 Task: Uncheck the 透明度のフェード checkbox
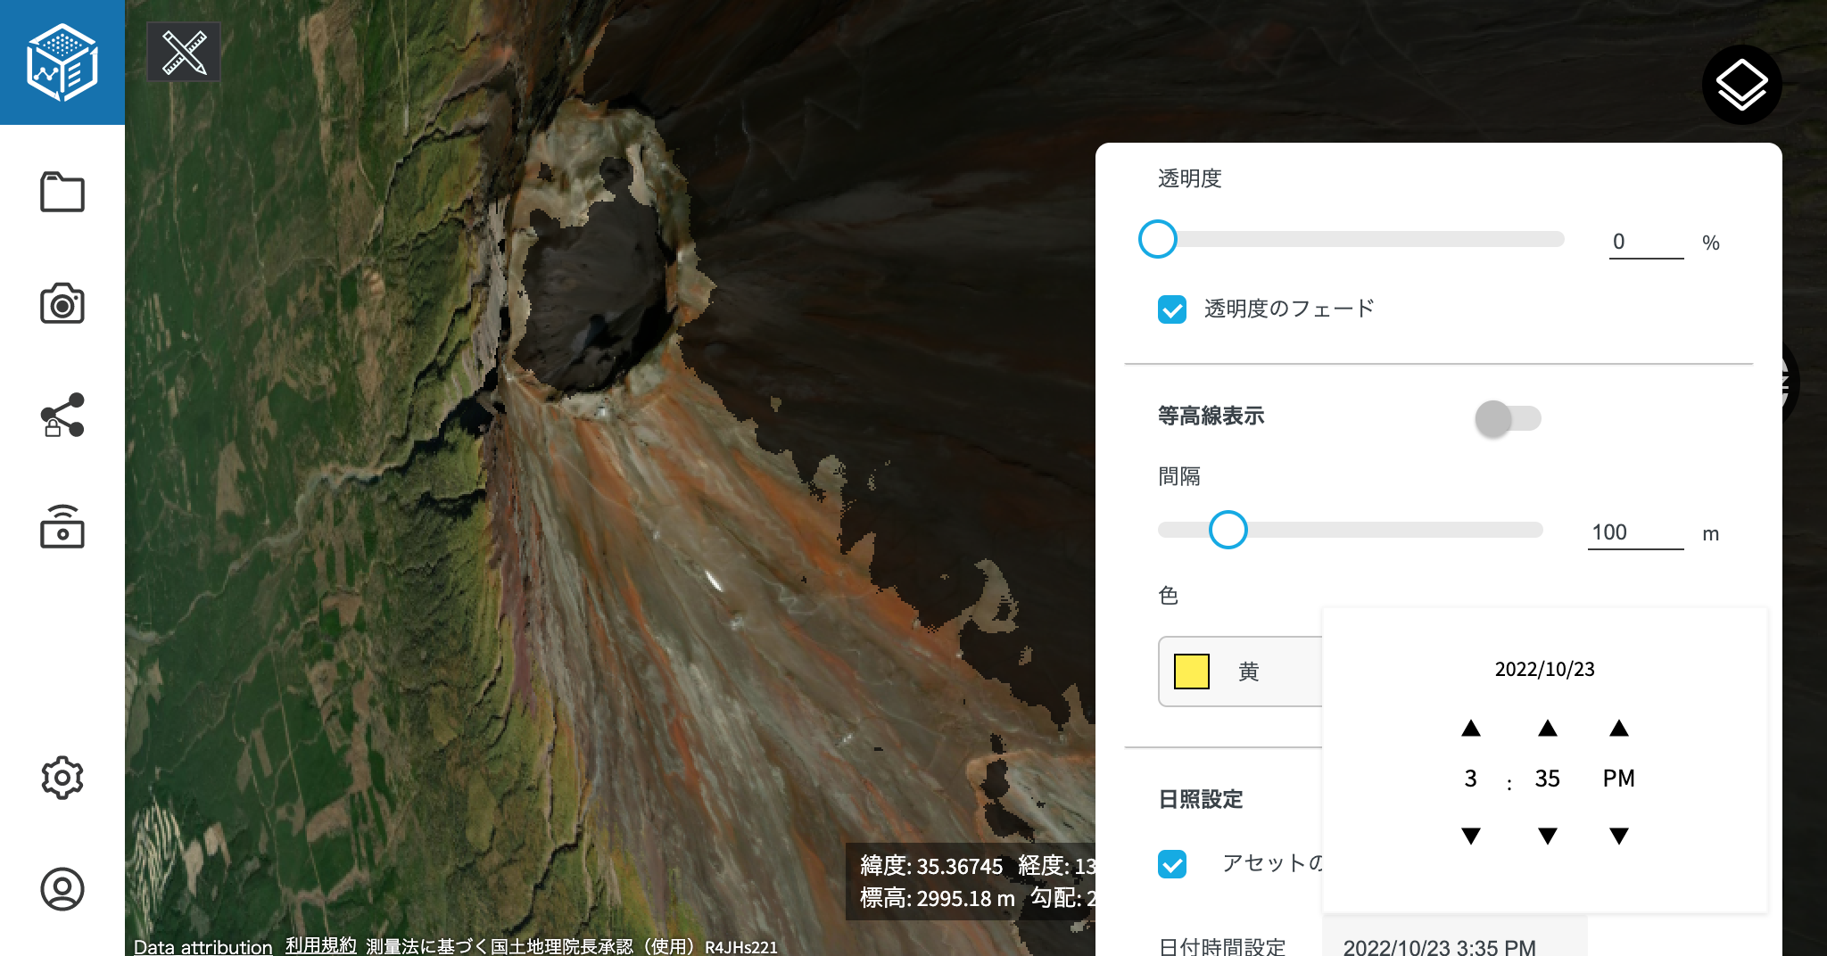coord(1172,309)
